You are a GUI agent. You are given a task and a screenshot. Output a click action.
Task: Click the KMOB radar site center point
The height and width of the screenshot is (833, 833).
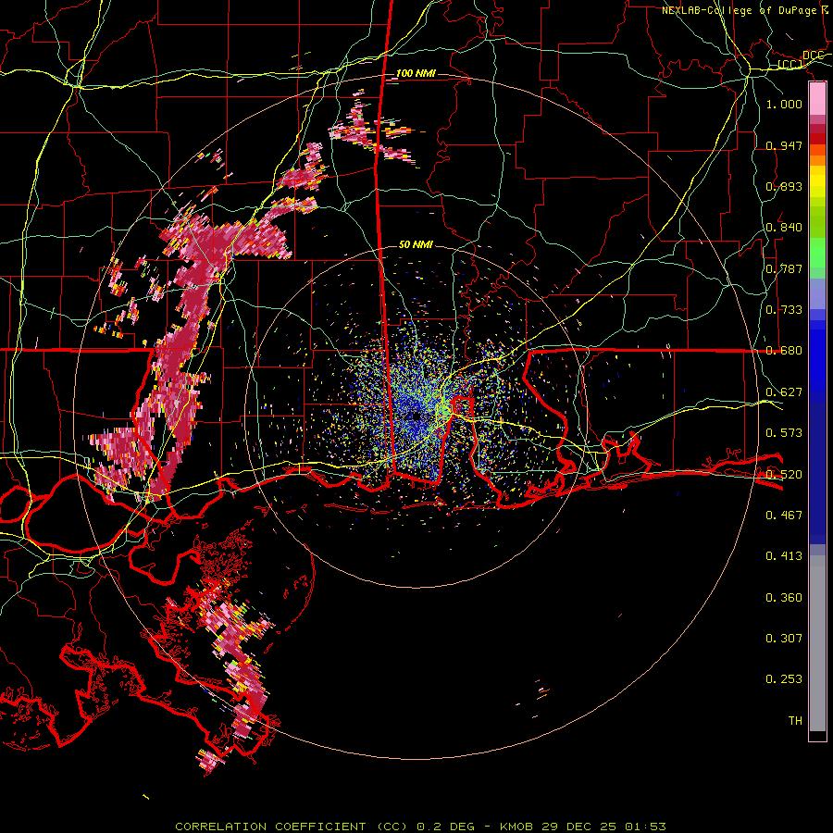(416, 416)
